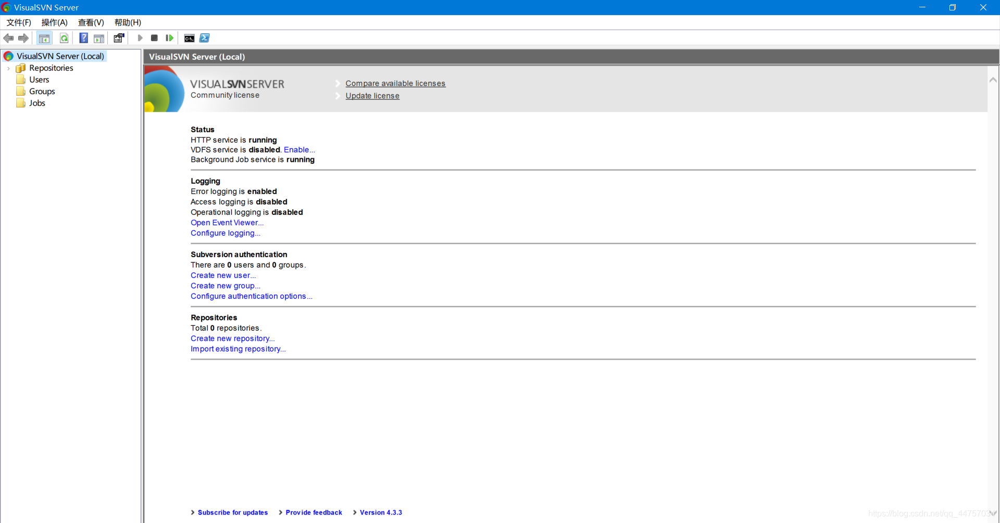Open Event Viewer... link
The height and width of the screenshot is (523, 1000).
[x=227, y=223]
